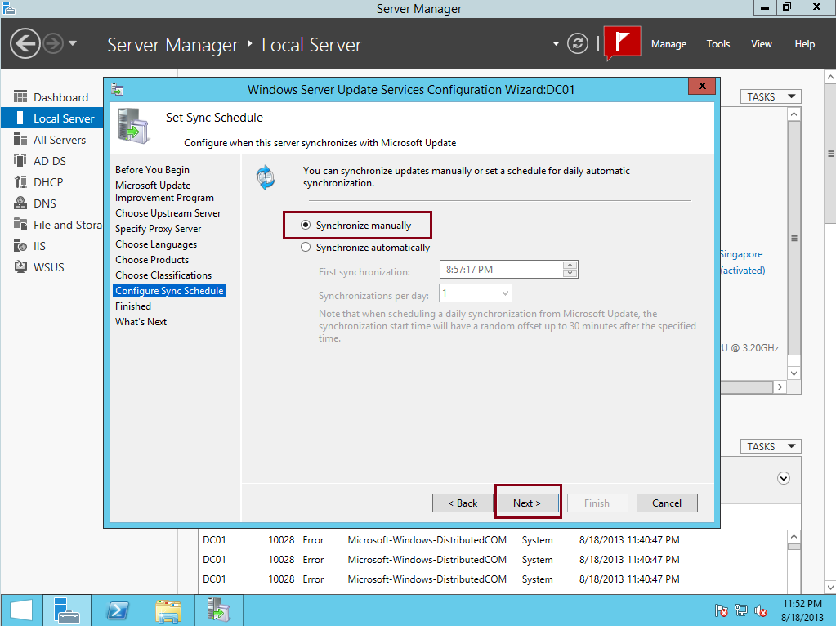This screenshot has width=836, height=626.
Task: Go to What's Next wizard step
Action: click(141, 321)
